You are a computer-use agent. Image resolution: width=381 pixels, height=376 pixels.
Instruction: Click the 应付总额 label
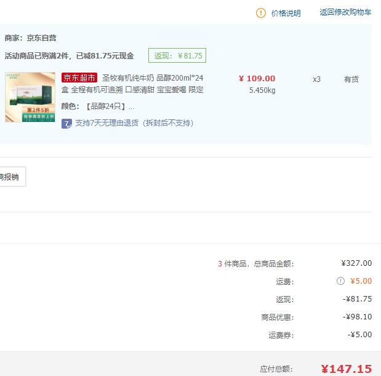(x=276, y=369)
